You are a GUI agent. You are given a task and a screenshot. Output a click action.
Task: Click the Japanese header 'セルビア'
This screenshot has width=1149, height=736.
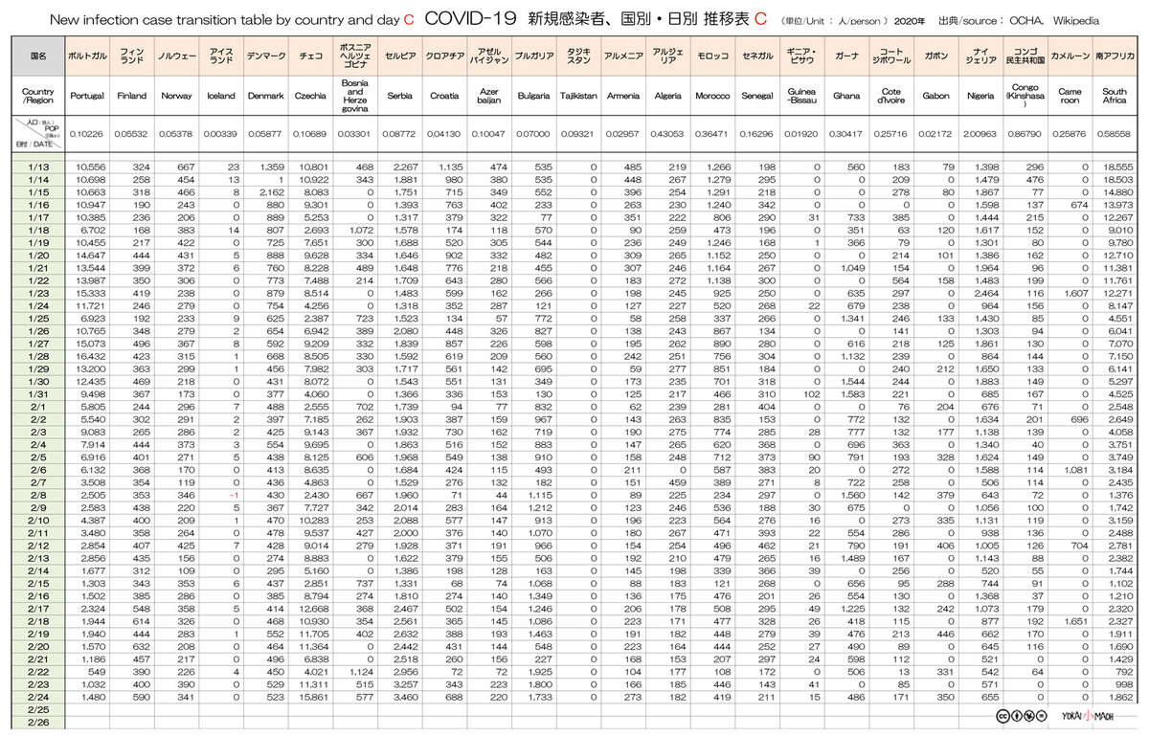point(400,57)
